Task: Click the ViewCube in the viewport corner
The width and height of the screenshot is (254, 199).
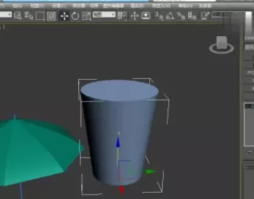Action: point(222,45)
